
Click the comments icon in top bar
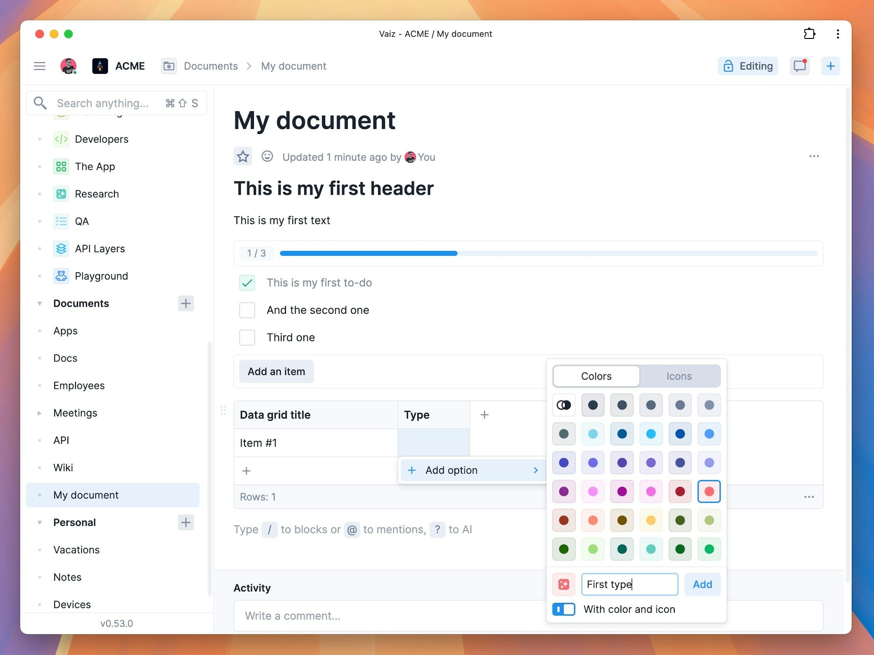click(x=800, y=66)
